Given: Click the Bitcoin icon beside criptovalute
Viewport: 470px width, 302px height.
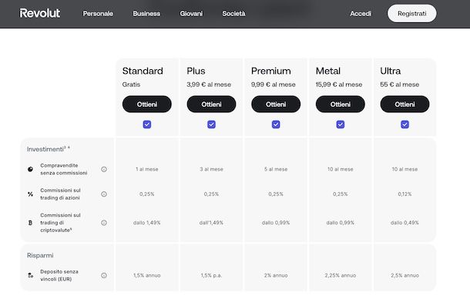Looking at the screenshot, I should 30,223.
